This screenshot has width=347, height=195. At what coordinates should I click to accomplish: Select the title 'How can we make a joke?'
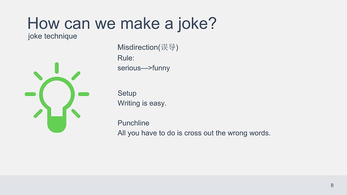tap(122, 23)
